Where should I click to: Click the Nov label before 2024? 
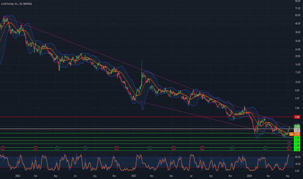click(x=230, y=176)
